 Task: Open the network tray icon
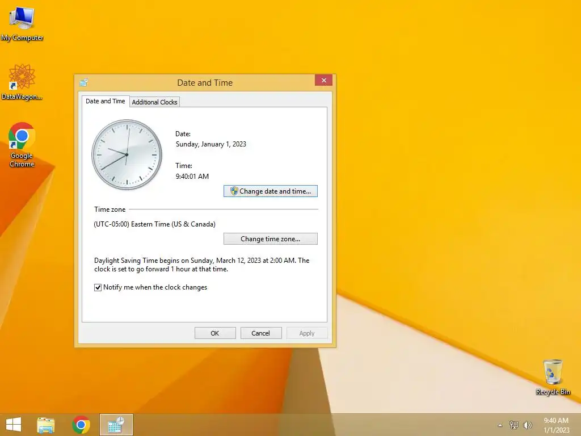[514, 425]
